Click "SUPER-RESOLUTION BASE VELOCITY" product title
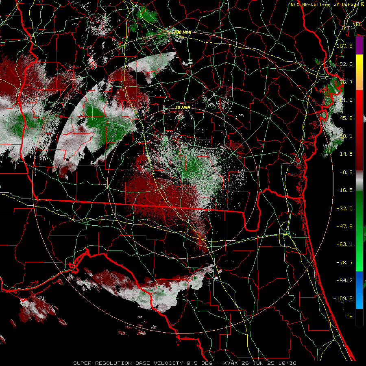 (x=128, y=363)
